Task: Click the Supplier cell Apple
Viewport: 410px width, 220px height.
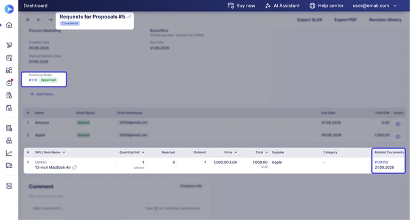Action: [277, 162]
